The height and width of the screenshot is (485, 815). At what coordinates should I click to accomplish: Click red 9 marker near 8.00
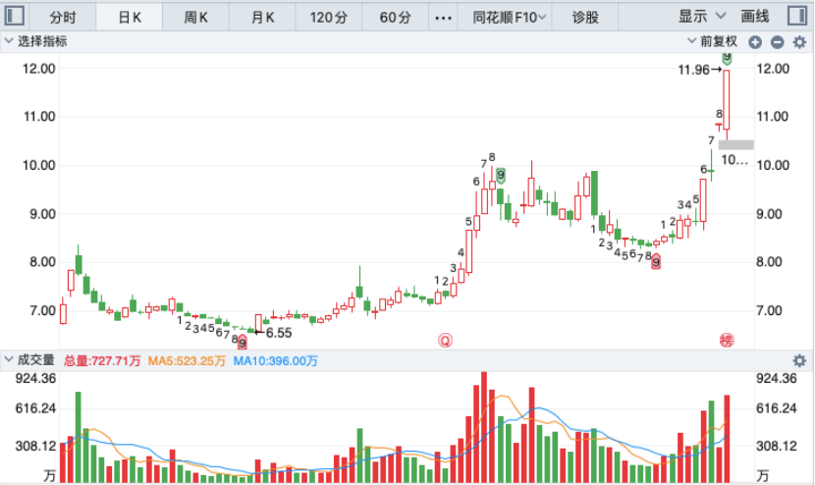click(x=656, y=262)
